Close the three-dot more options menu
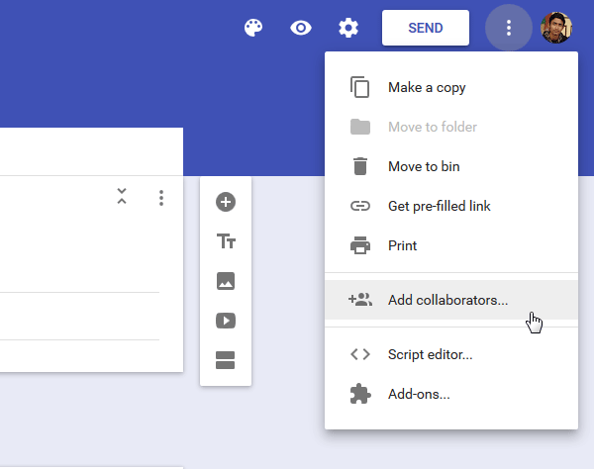The image size is (594, 469). [509, 28]
